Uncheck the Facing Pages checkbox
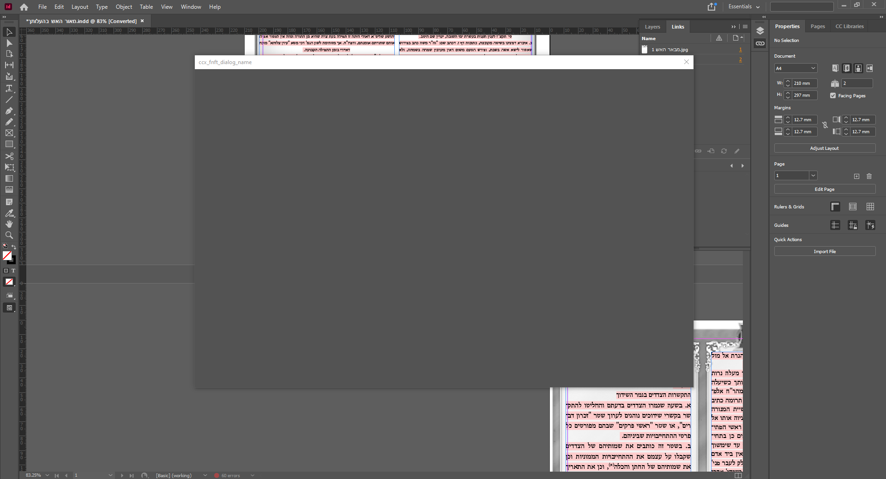Viewport: 886px width, 479px height. 833,95
